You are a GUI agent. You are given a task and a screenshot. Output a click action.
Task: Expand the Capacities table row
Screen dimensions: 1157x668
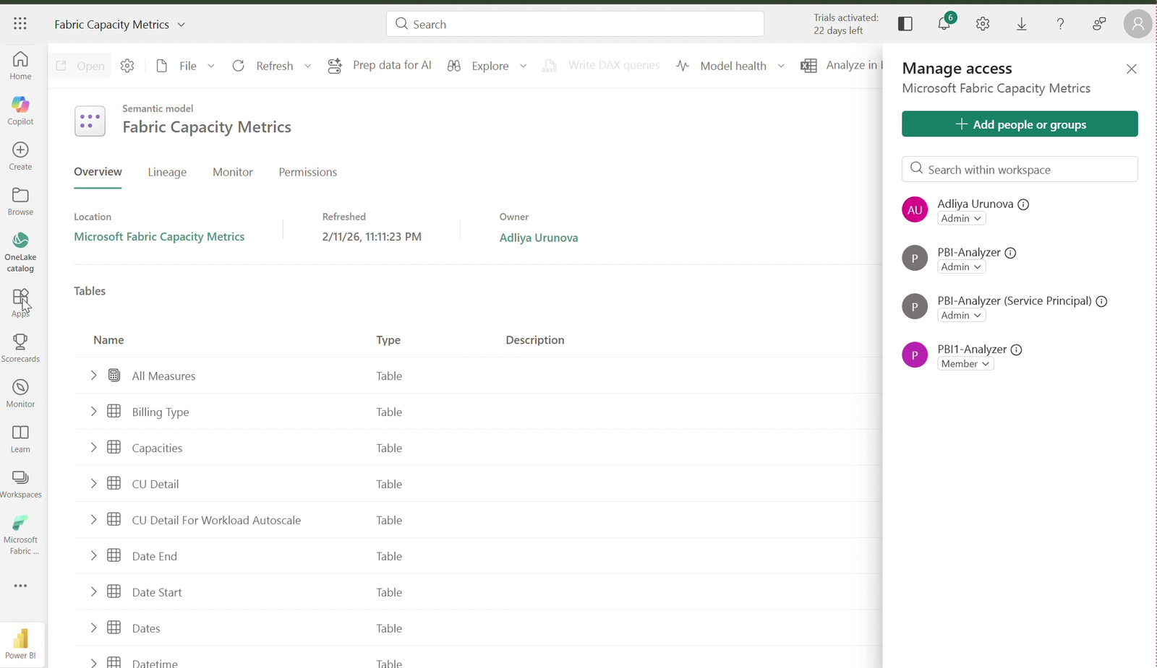(93, 447)
